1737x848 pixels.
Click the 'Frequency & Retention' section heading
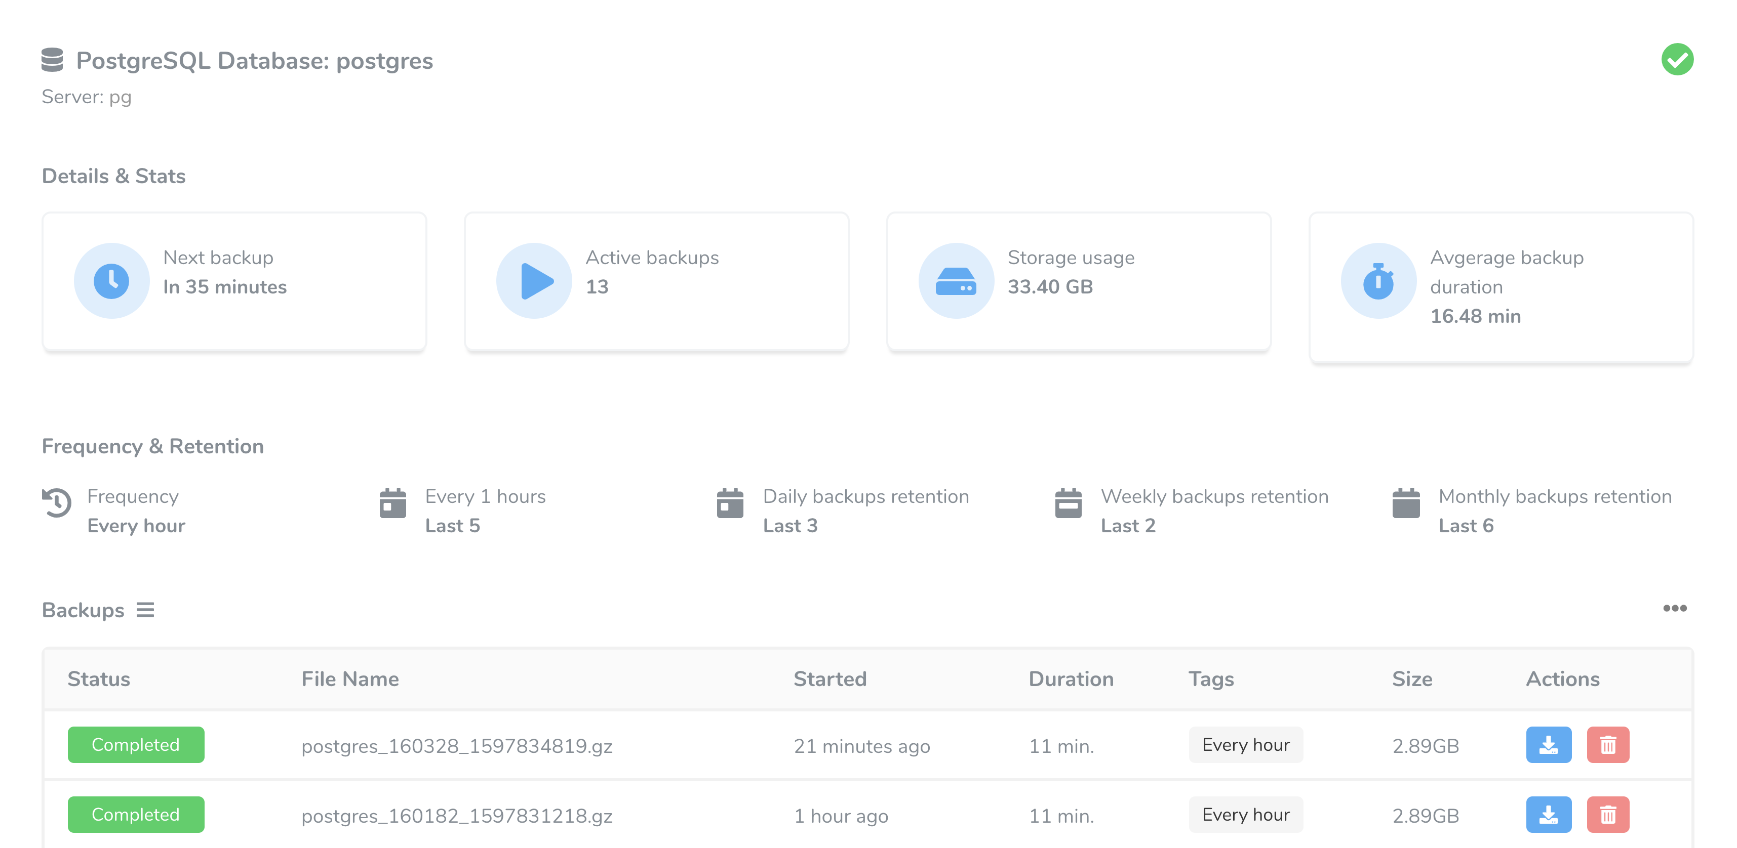[x=152, y=447]
